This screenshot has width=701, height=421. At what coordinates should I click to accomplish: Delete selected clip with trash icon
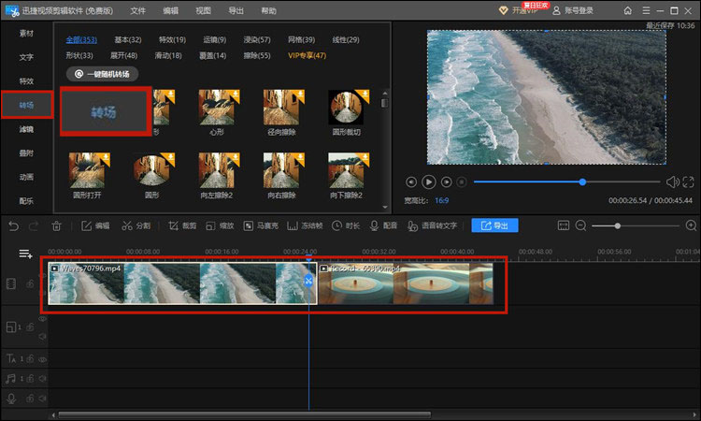(x=56, y=225)
